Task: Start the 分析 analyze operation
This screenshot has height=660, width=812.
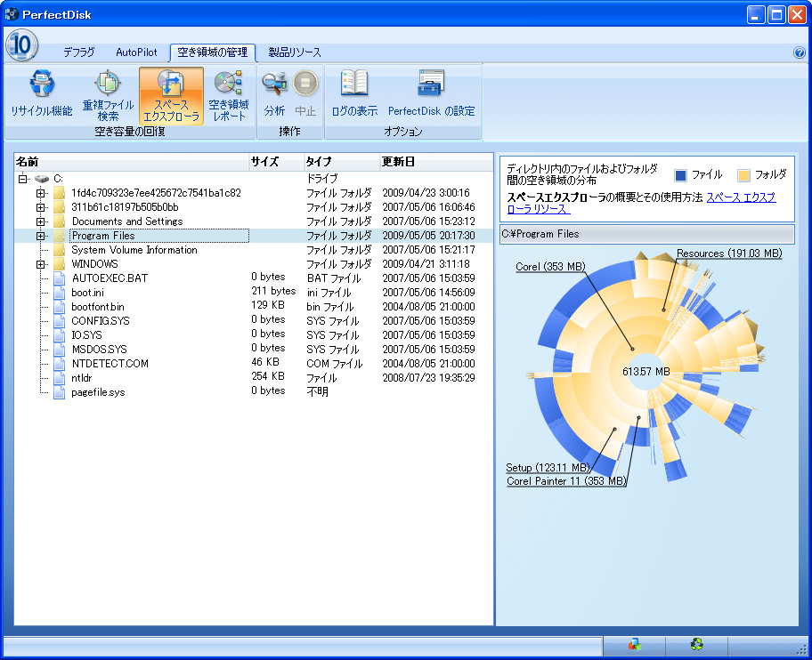Action: click(274, 94)
